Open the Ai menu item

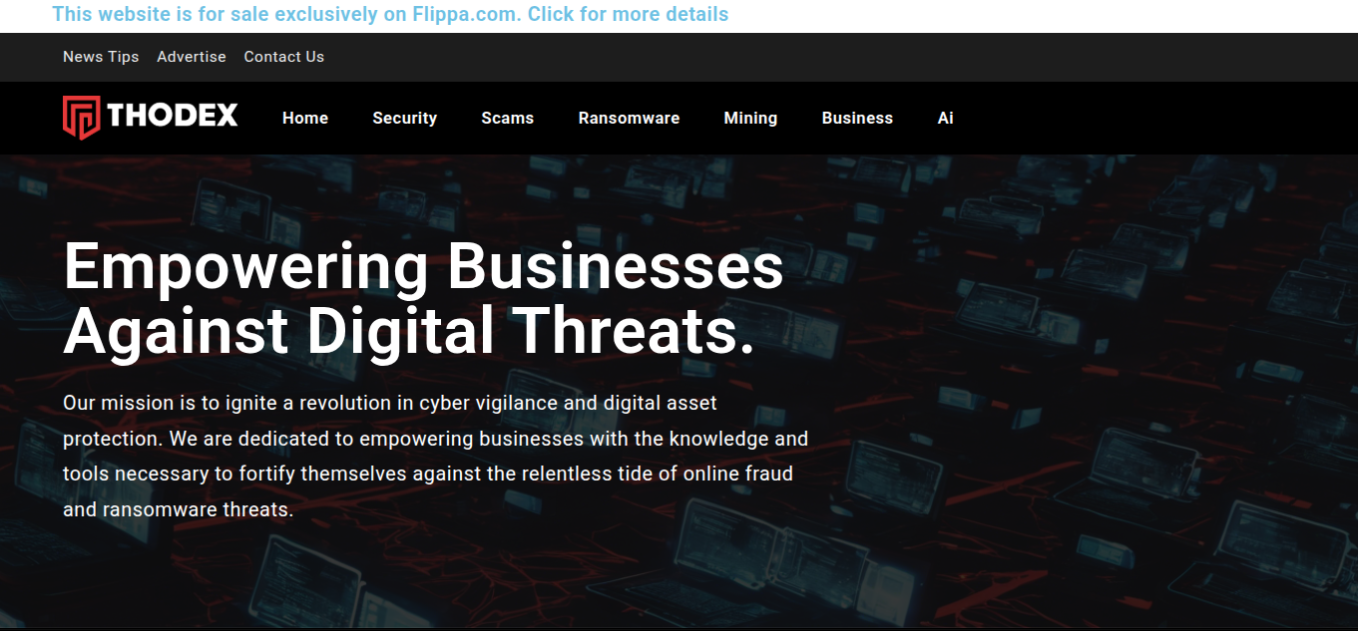946,118
